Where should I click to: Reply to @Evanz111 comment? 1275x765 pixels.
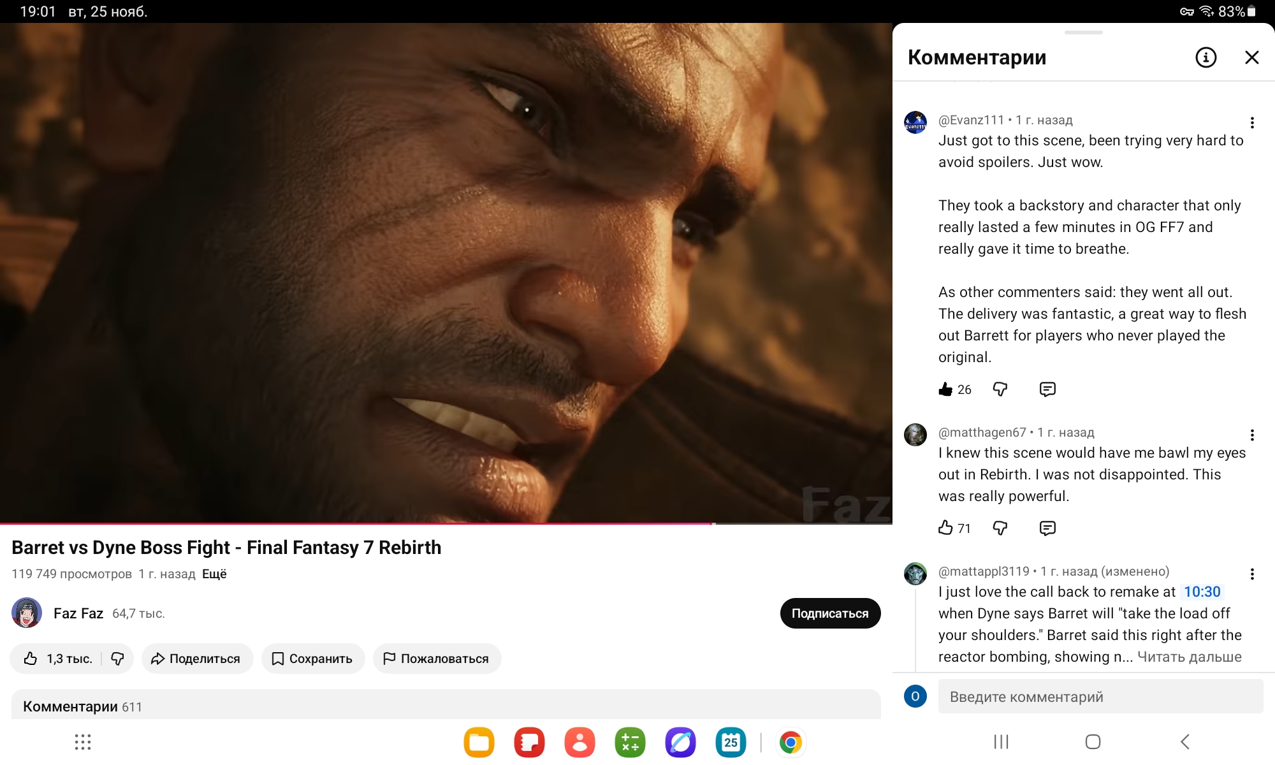(x=1047, y=389)
